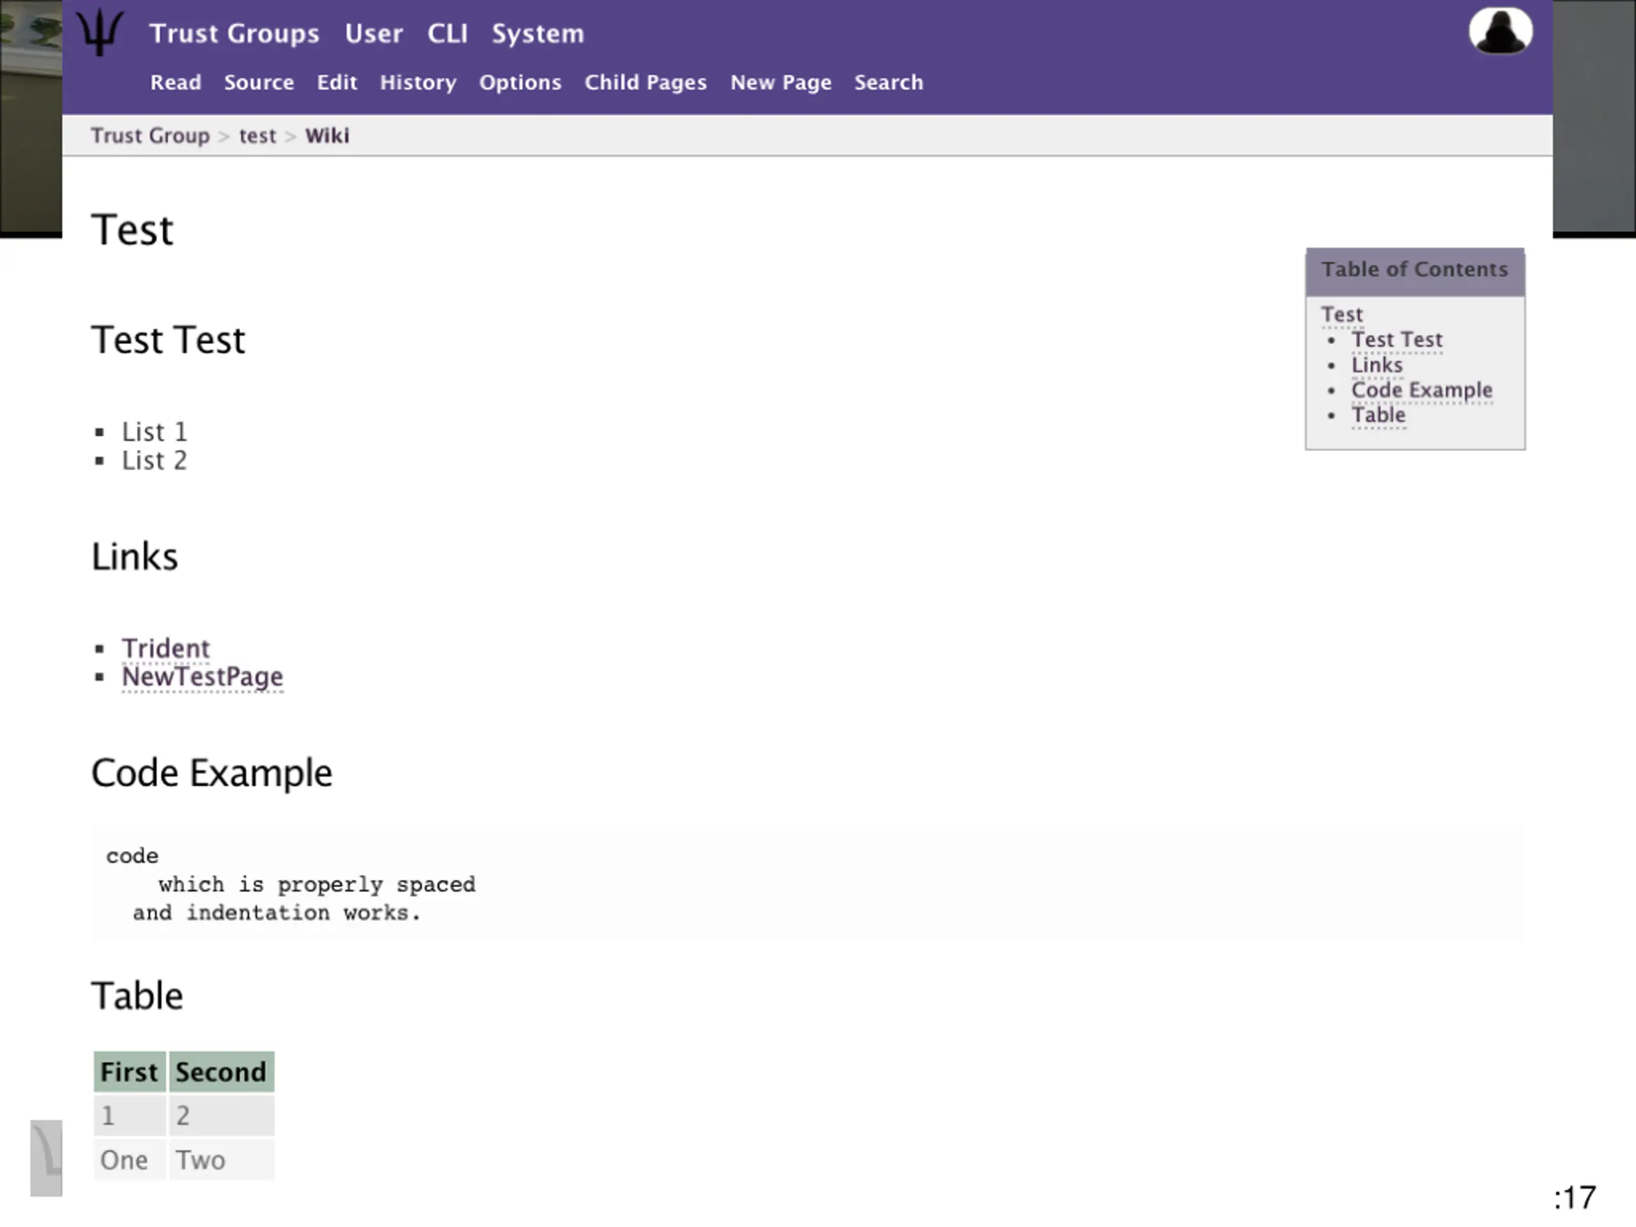The width and height of the screenshot is (1636, 1227).
Task: Open the wiki Search
Action: (x=888, y=82)
